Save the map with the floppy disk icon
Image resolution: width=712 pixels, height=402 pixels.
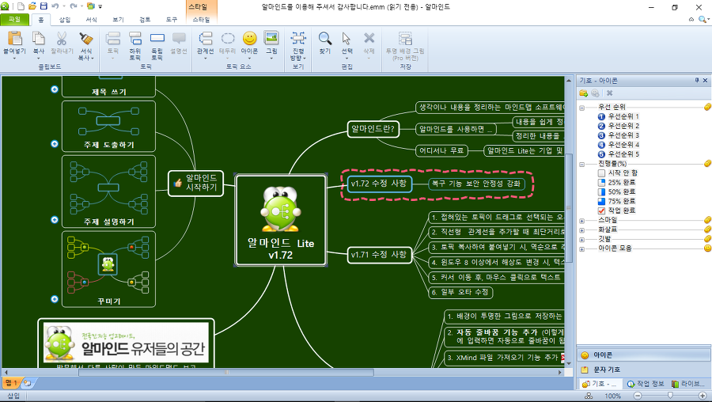44,6
